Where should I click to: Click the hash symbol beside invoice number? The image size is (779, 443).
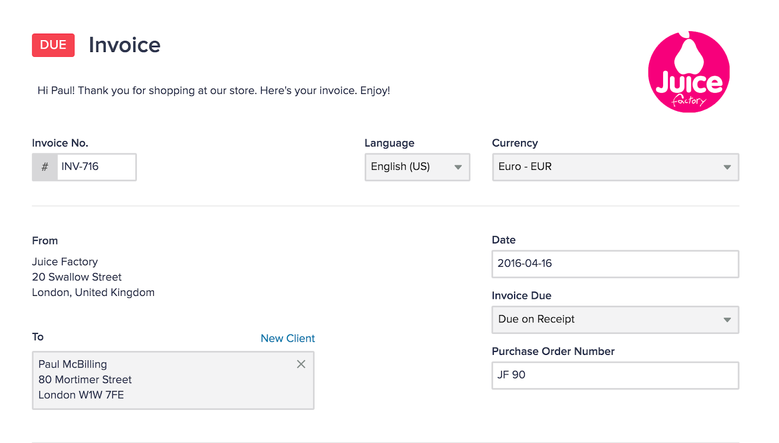pos(45,167)
